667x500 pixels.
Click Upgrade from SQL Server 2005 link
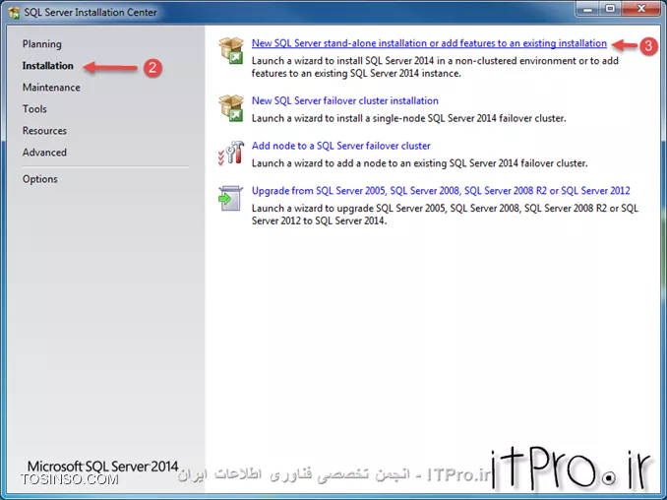pos(441,191)
